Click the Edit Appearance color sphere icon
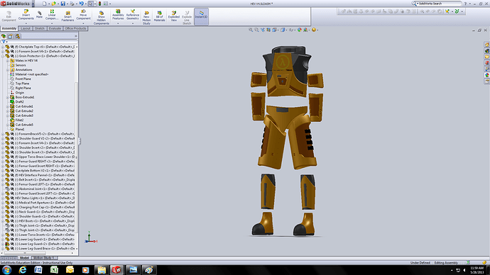490x275 pixels. click(x=300, y=30)
